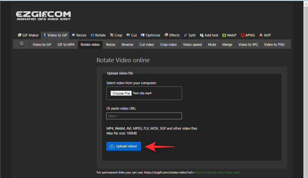Viewport: 308px width, 178px height.
Task: Click the WebP icon
Action: click(x=224, y=35)
